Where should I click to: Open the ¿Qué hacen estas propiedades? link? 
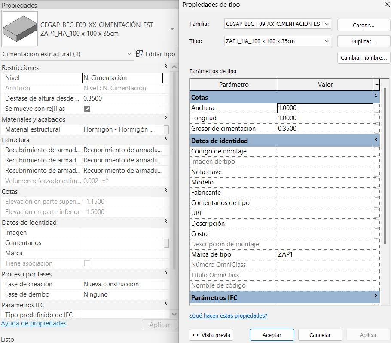click(228, 316)
